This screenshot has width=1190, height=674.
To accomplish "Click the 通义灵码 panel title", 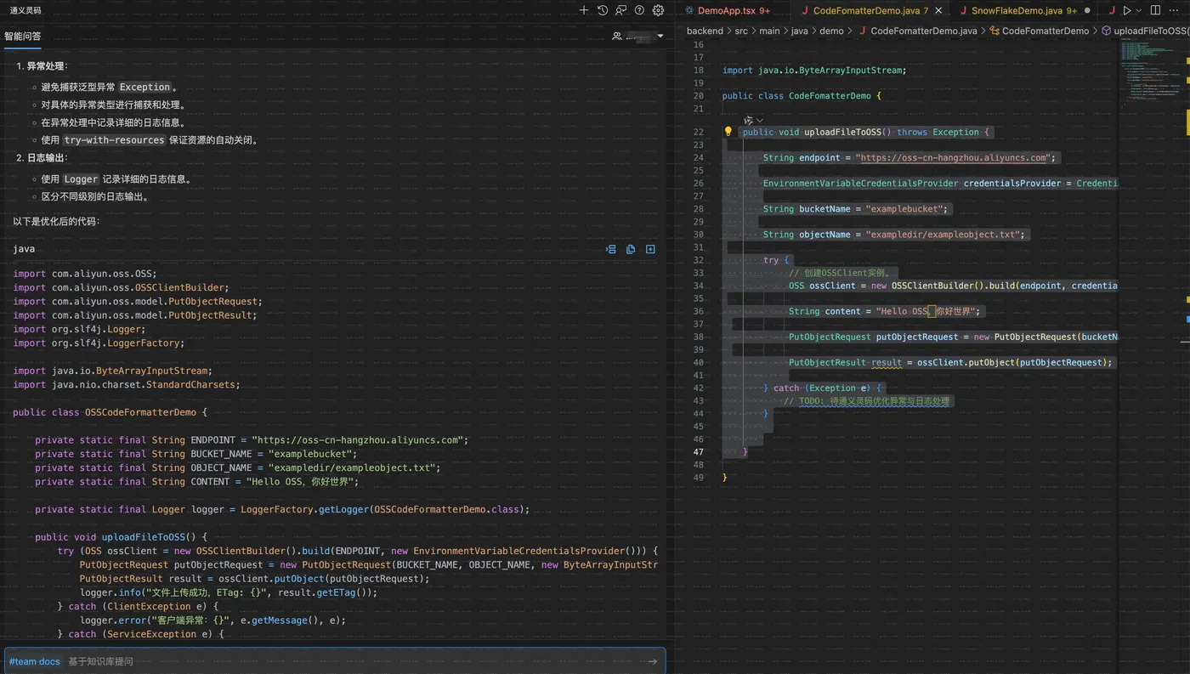I will 25,10.
